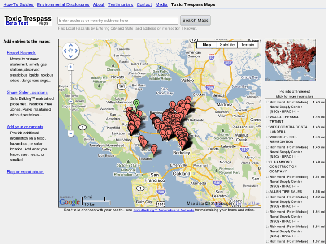This screenshot has width=326, height=244.
Task: Click the San Francisco label on map
Action: [155, 178]
